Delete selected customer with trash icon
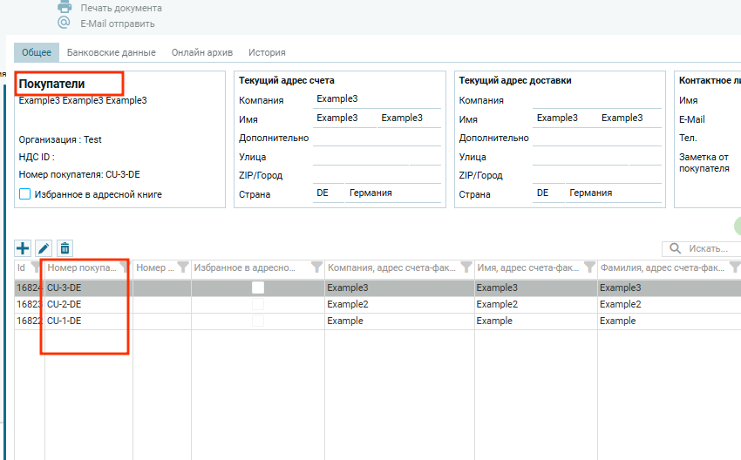 click(65, 248)
